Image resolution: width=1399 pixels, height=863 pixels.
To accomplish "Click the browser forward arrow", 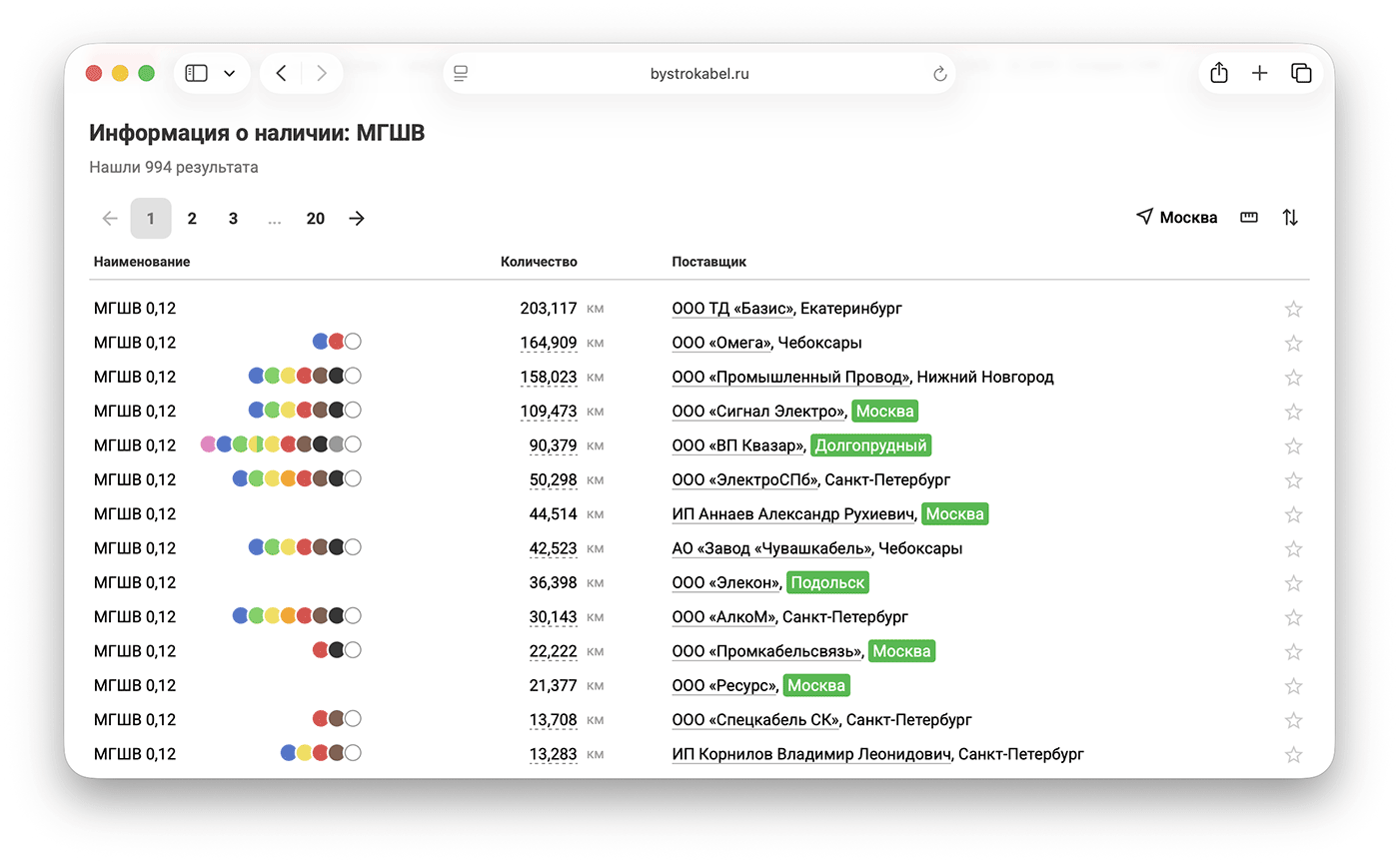I will pos(321,73).
